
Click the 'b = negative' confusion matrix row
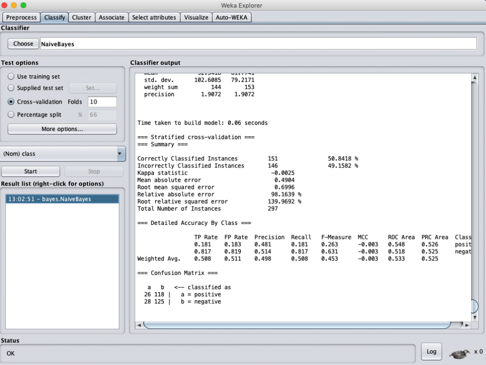[183, 302]
